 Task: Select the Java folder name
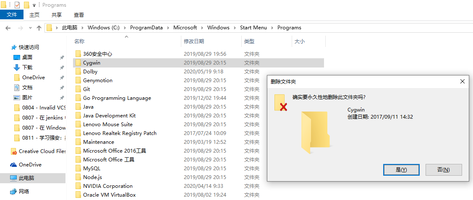(x=89, y=107)
